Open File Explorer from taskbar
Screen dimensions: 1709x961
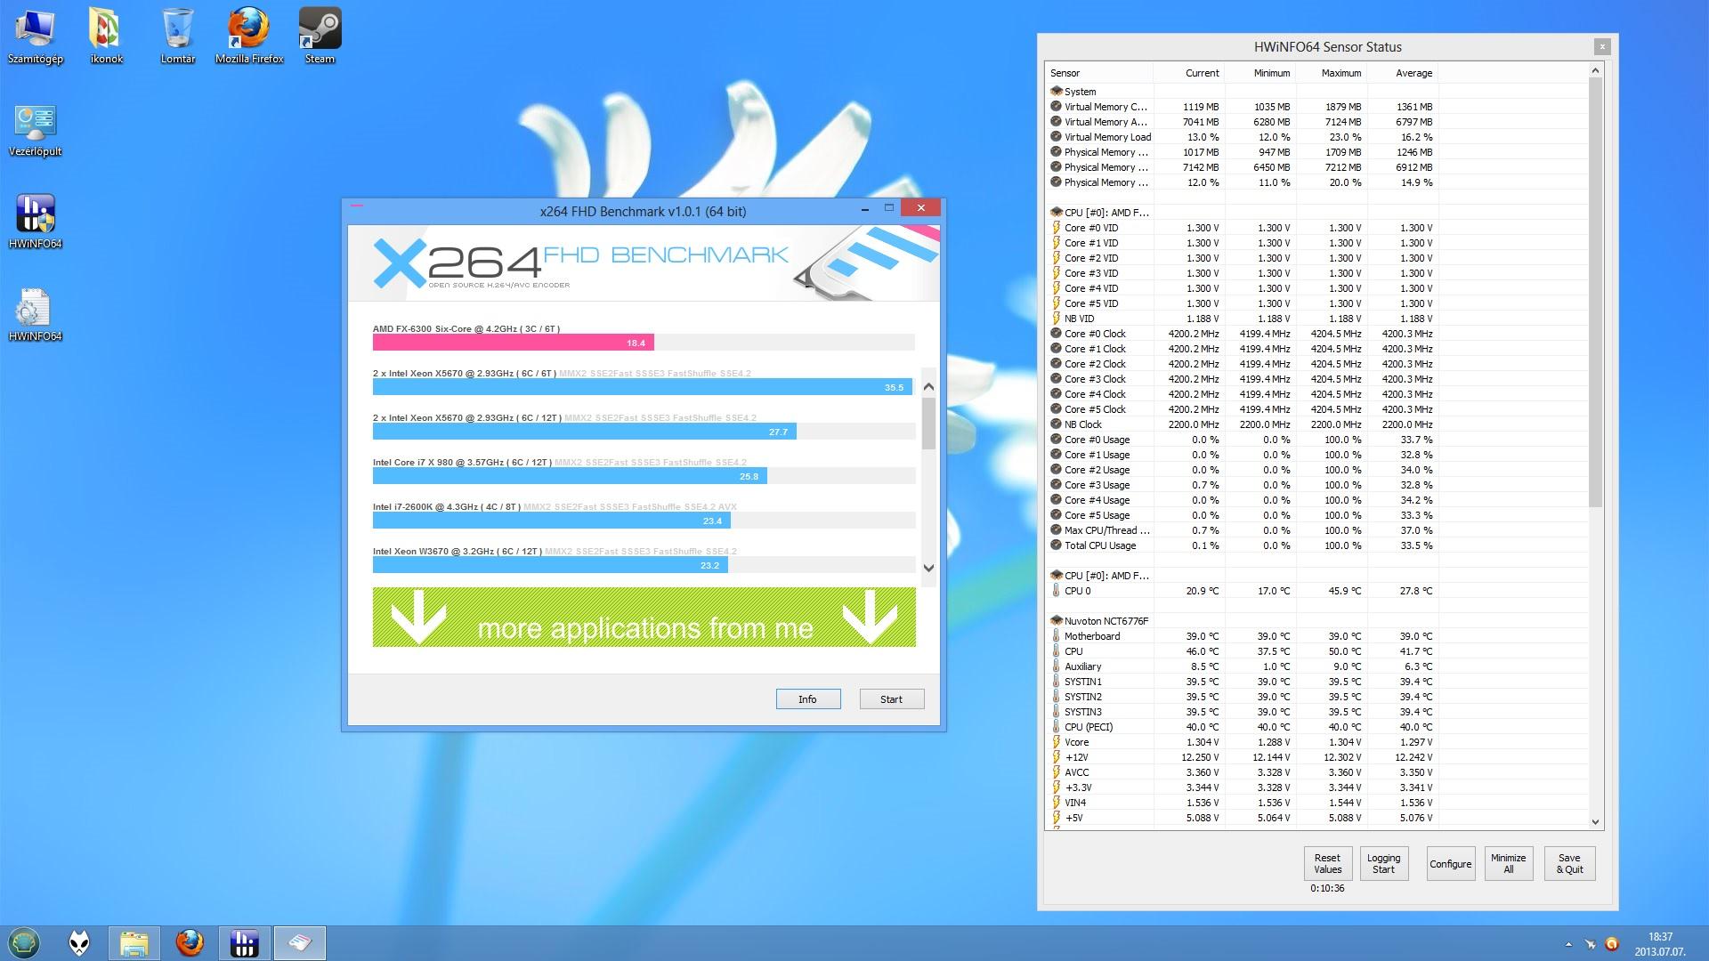134,942
